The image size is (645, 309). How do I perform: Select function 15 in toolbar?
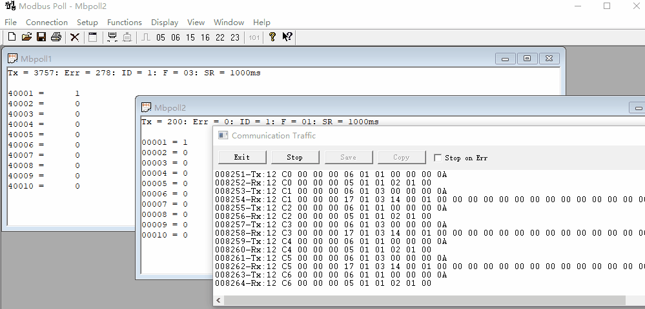pyautogui.click(x=190, y=37)
